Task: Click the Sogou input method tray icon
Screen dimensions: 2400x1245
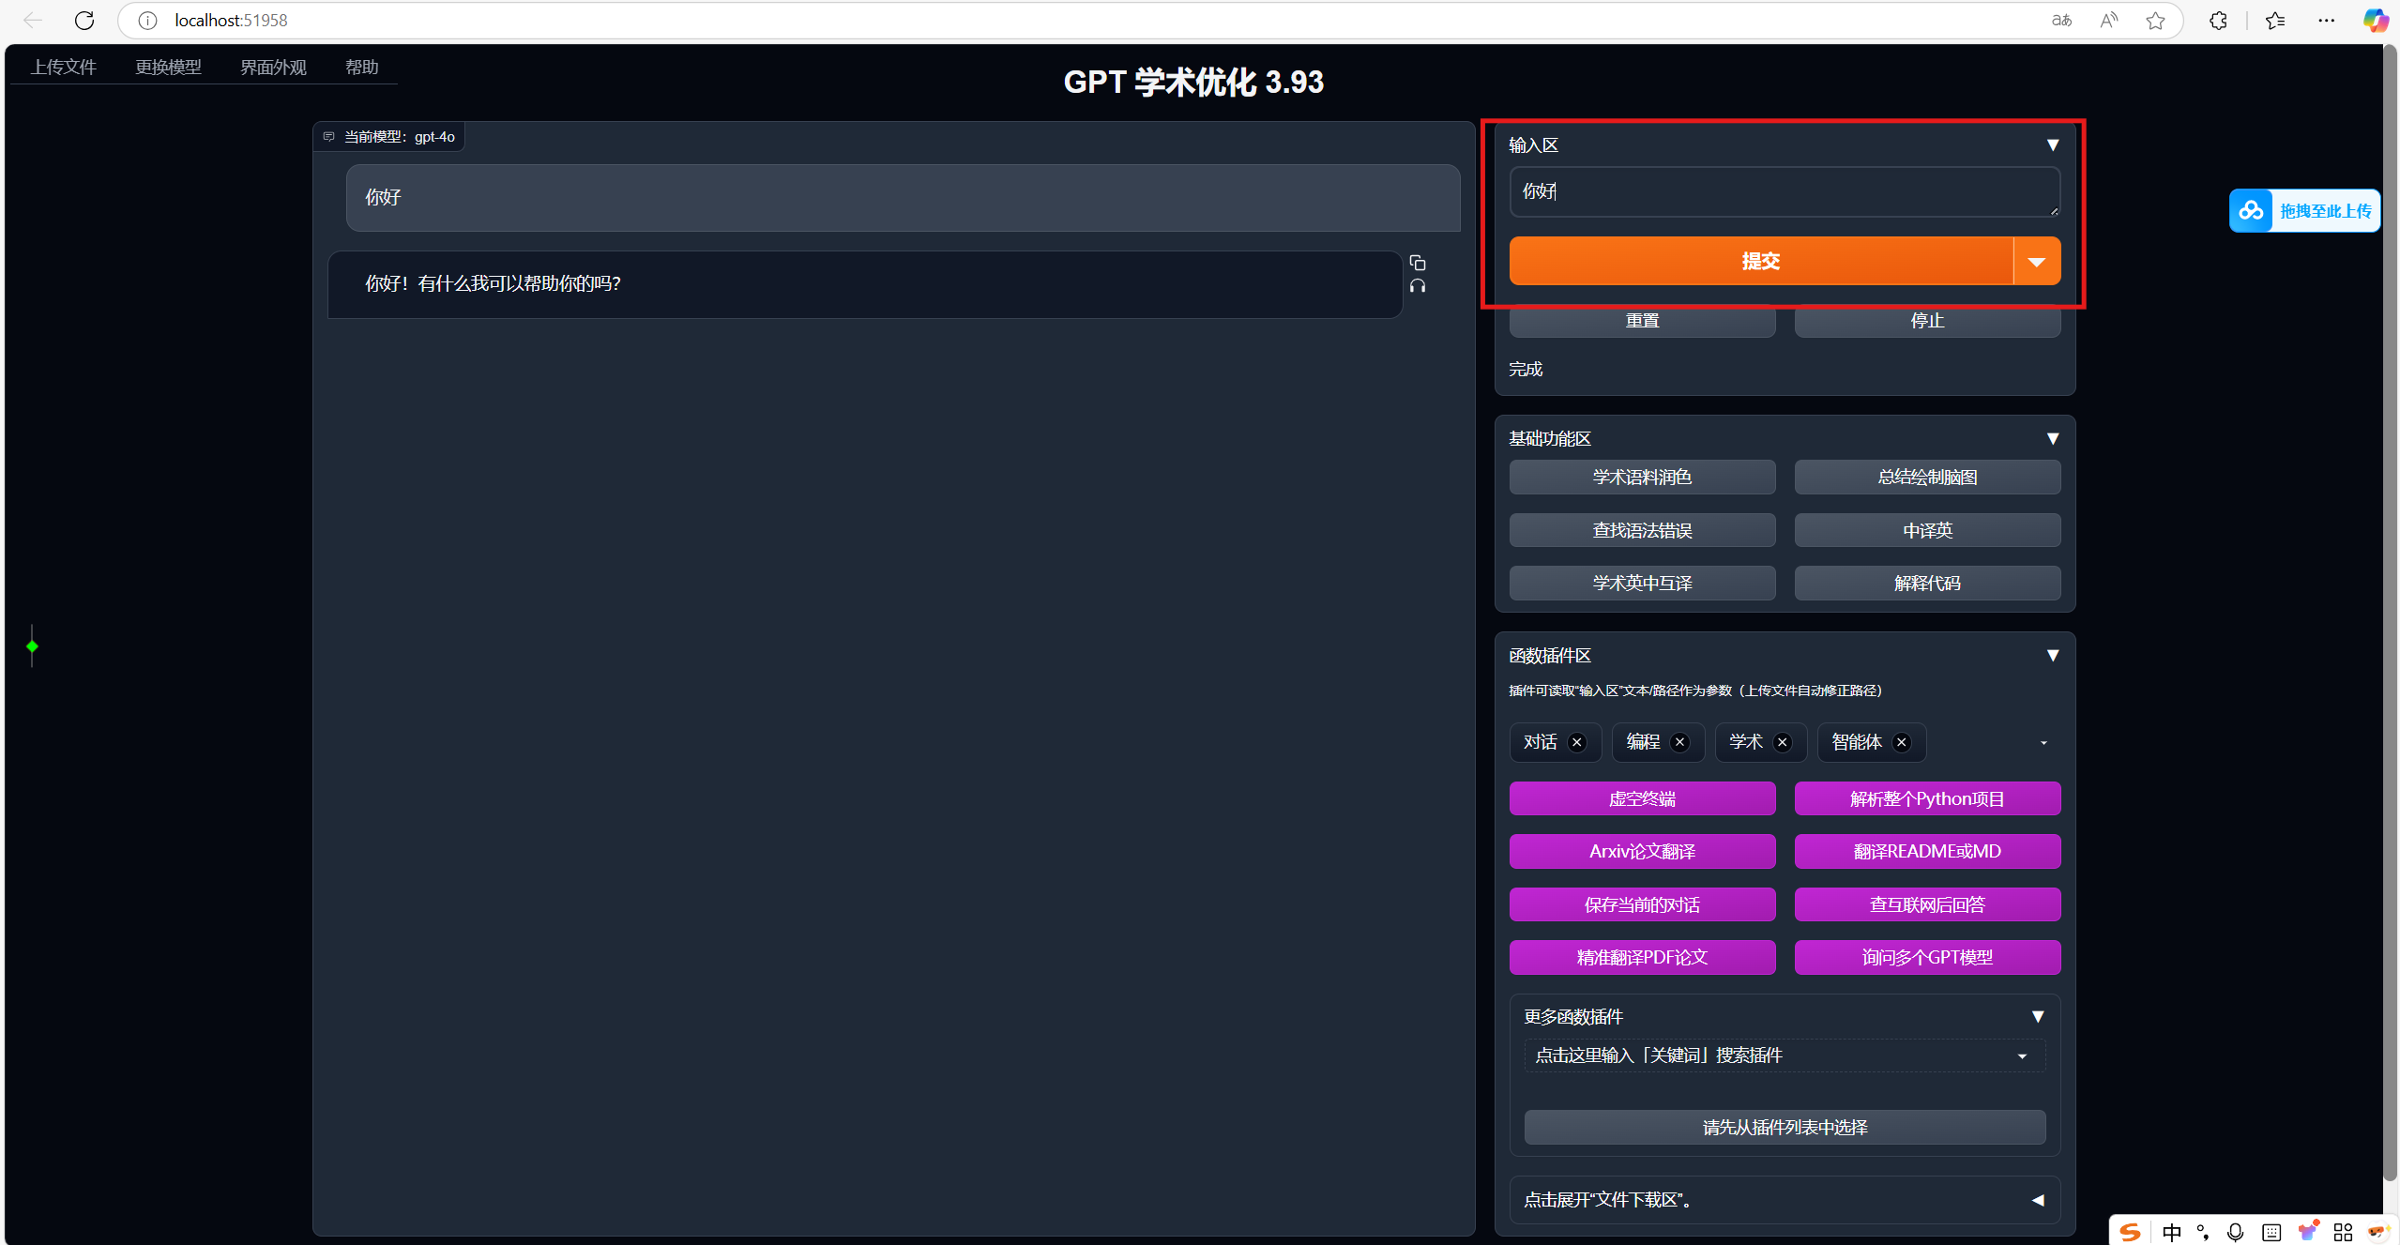Action: pos(2130,1231)
